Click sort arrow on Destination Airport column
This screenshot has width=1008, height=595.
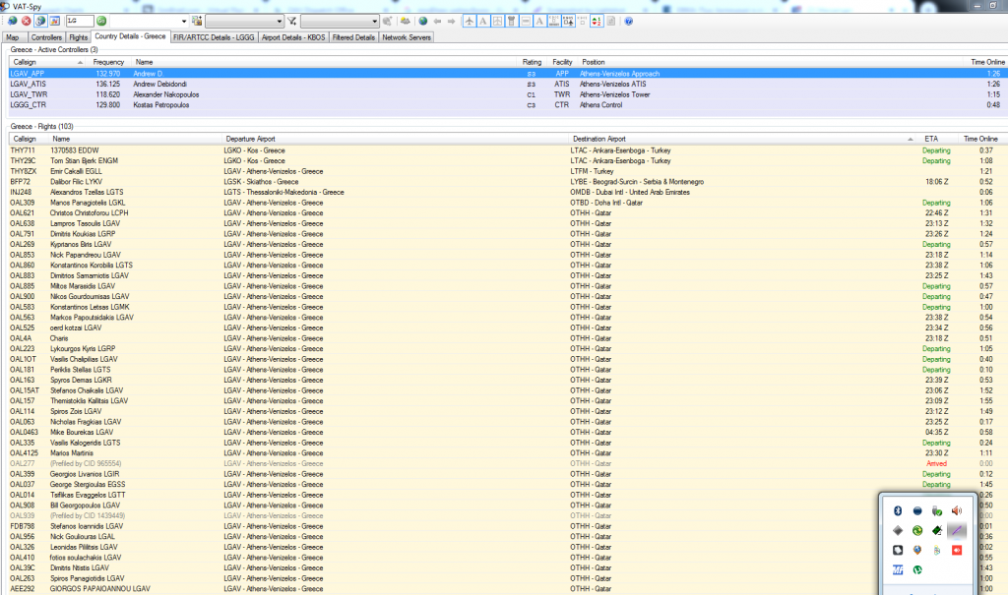pos(911,139)
